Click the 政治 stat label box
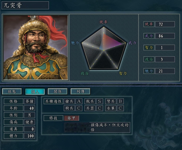 149,59
